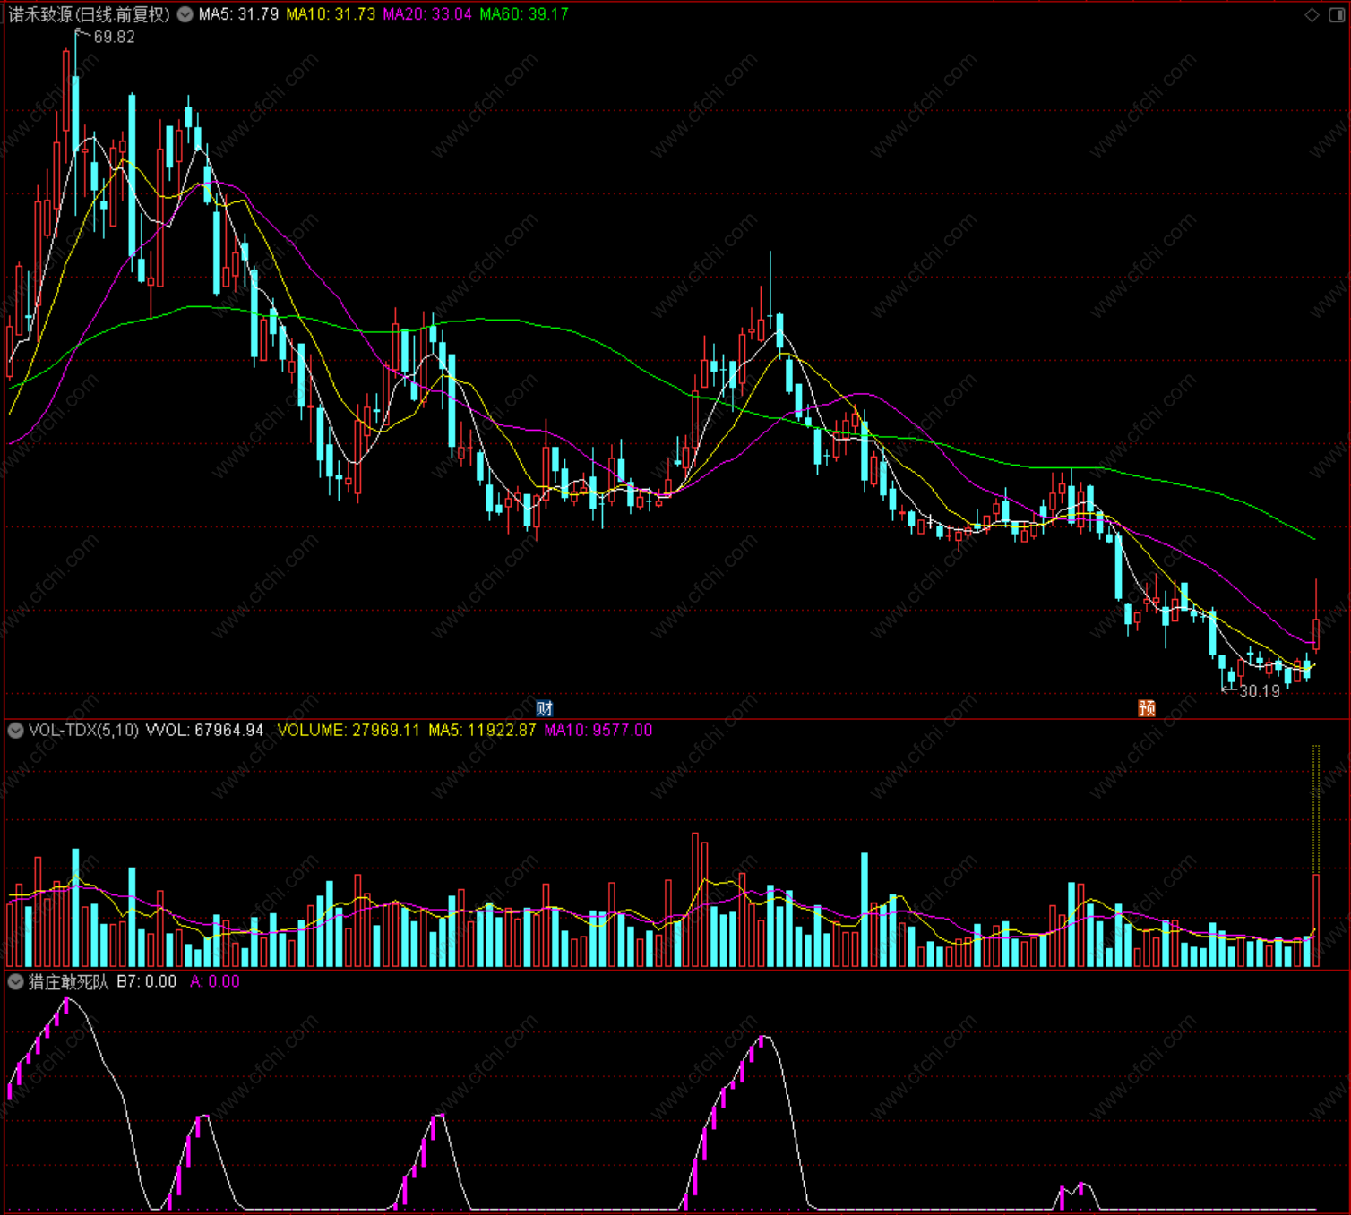Click the VVOL: 67964.94 value
This screenshot has height=1215, width=1351.
tap(205, 731)
